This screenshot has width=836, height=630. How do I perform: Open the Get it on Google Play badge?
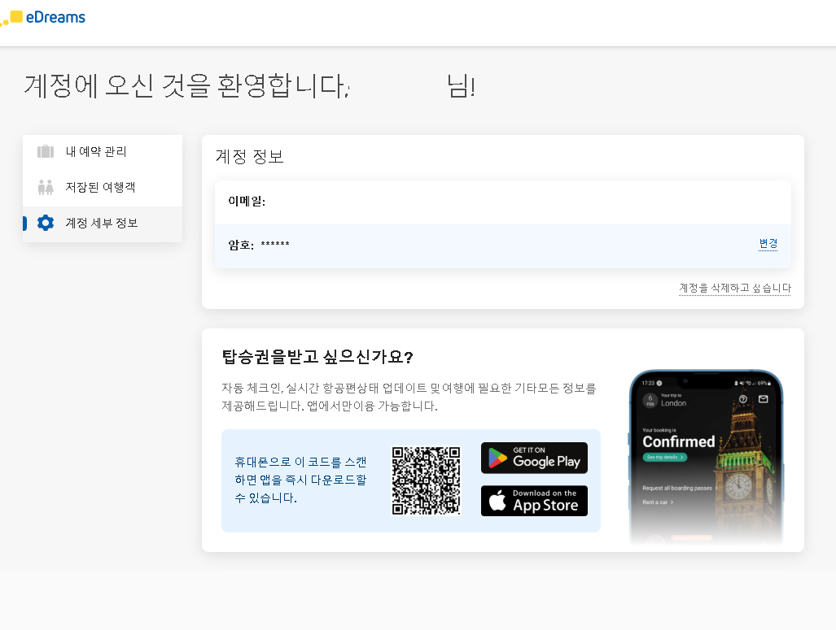click(534, 458)
